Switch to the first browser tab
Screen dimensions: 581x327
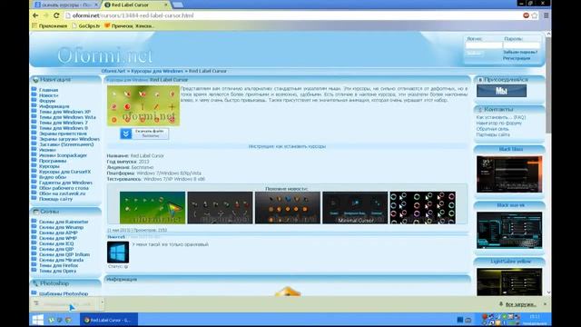pos(66,5)
